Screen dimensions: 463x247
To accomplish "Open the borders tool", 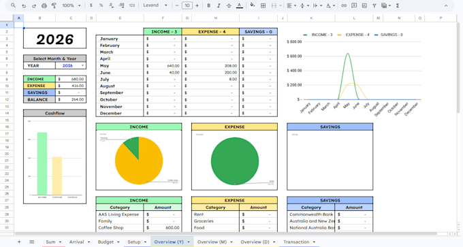I will point(263,5).
